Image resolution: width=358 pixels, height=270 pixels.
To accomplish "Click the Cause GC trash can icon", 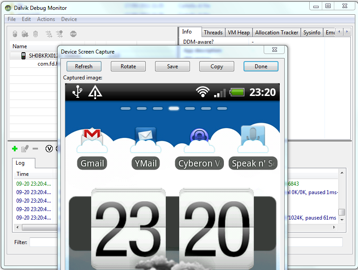I will click(35, 34).
